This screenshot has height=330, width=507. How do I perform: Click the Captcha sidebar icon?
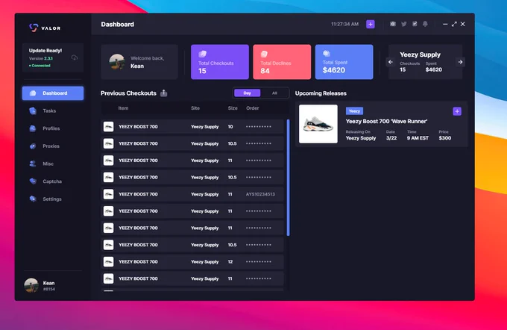coord(33,181)
